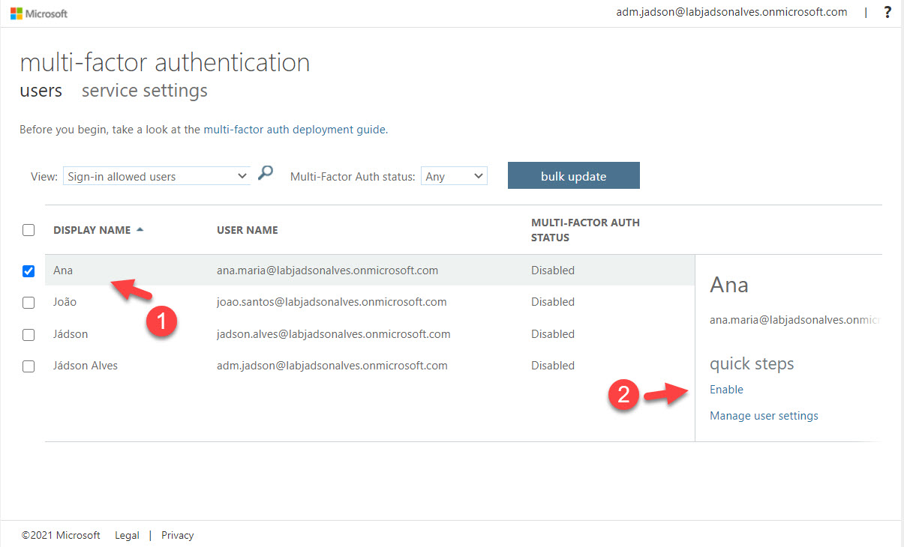The image size is (904, 547).
Task: Tick the checkbox next to Jádson Alves
Action: coord(29,366)
